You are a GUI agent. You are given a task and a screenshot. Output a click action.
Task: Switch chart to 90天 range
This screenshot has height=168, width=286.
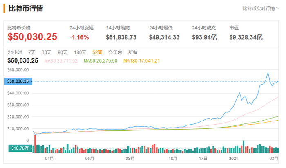(x=63, y=52)
